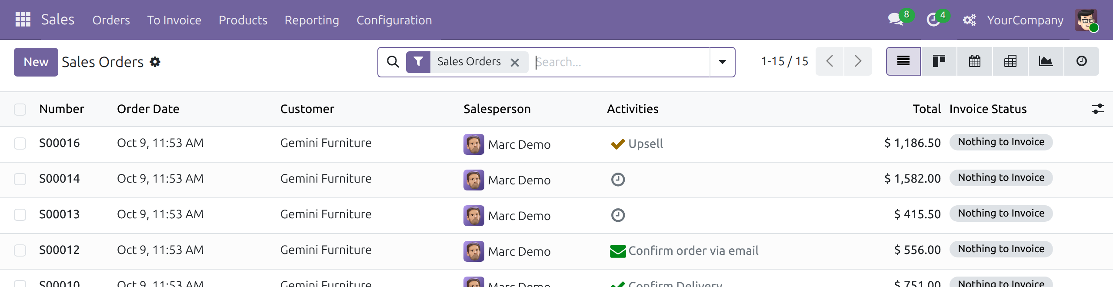Sort by the Customer column header

tap(307, 109)
